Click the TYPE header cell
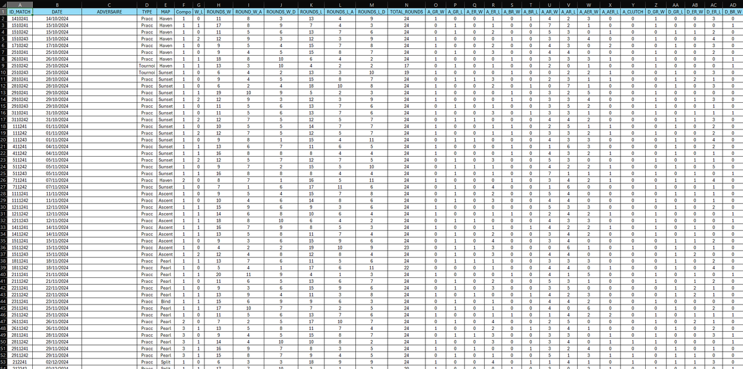This screenshot has height=369, width=743. point(147,11)
